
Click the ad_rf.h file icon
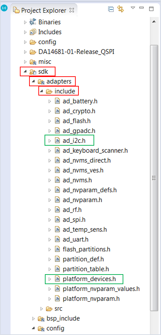coord(58,210)
